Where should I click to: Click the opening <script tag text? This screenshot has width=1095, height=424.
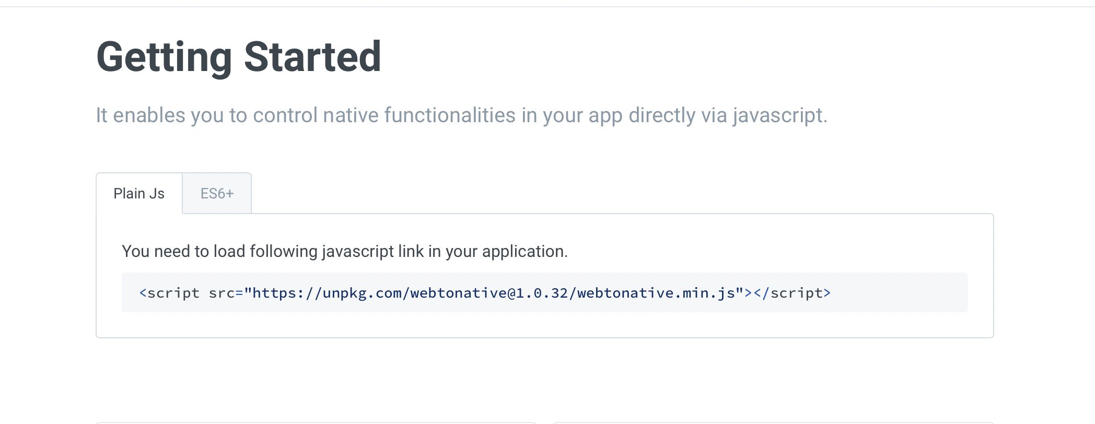tap(169, 293)
